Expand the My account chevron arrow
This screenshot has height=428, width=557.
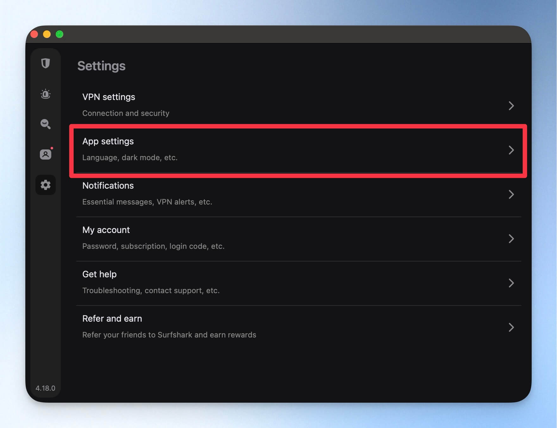pyautogui.click(x=511, y=239)
